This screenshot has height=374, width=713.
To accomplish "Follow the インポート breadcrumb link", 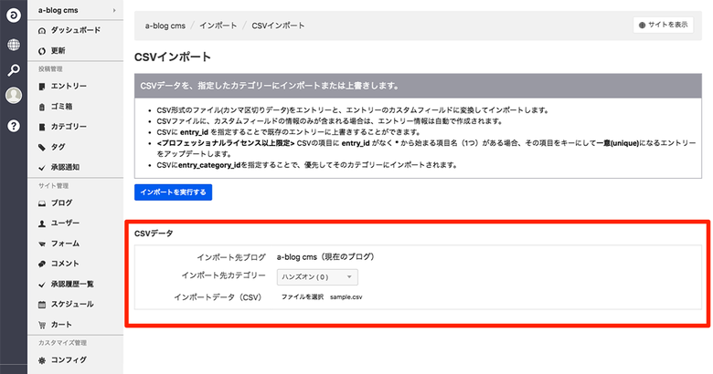I will click(218, 26).
